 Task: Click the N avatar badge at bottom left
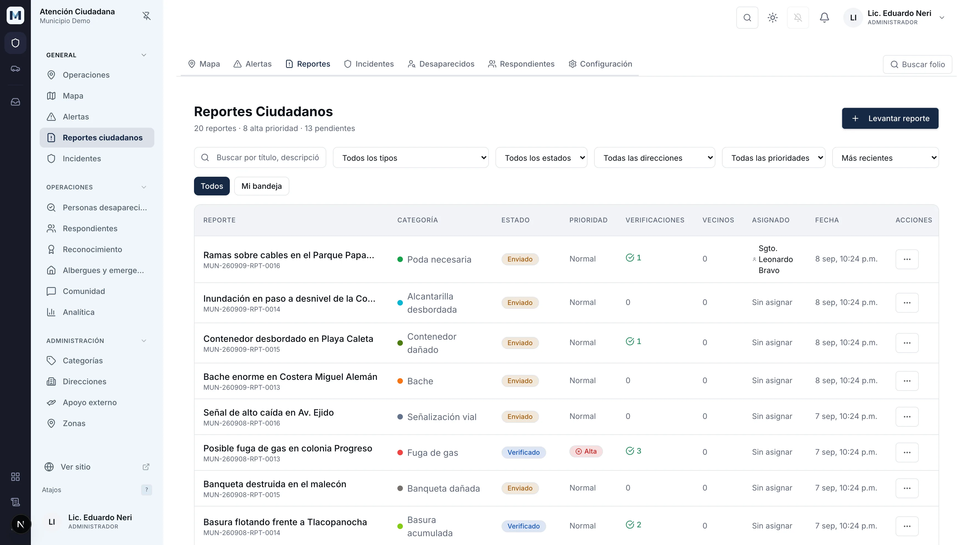click(x=21, y=524)
